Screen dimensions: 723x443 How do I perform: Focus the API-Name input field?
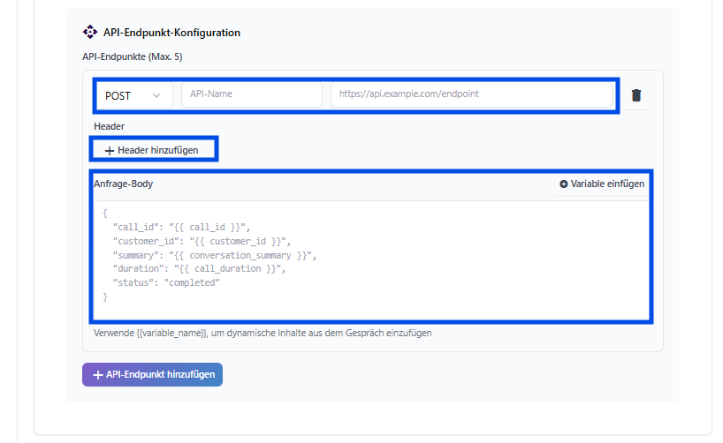[251, 94]
